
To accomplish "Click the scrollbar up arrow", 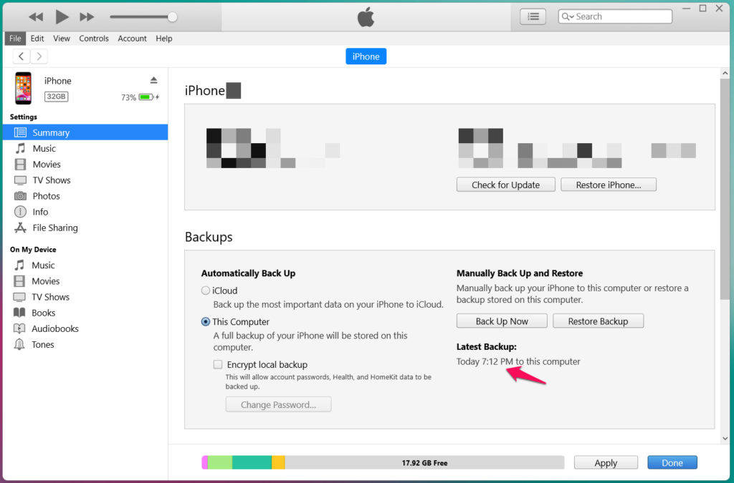I will [x=725, y=73].
